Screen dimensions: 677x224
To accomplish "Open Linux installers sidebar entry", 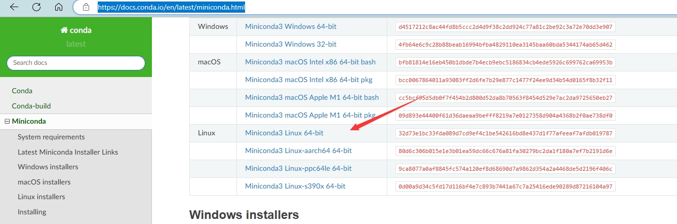I will coord(42,197).
